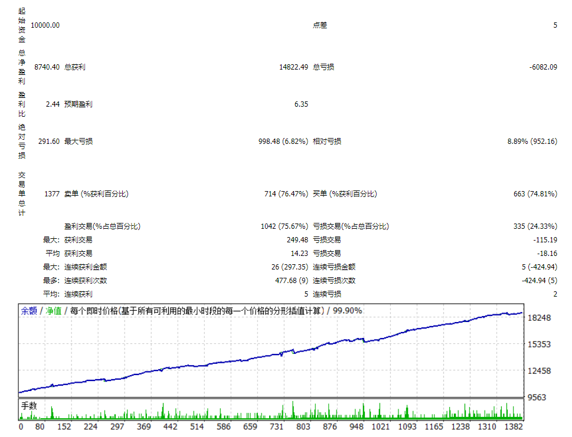Select the relative drawdown 8.89% (952.16)
This screenshot has height=437, width=572.
[x=532, y=142]
